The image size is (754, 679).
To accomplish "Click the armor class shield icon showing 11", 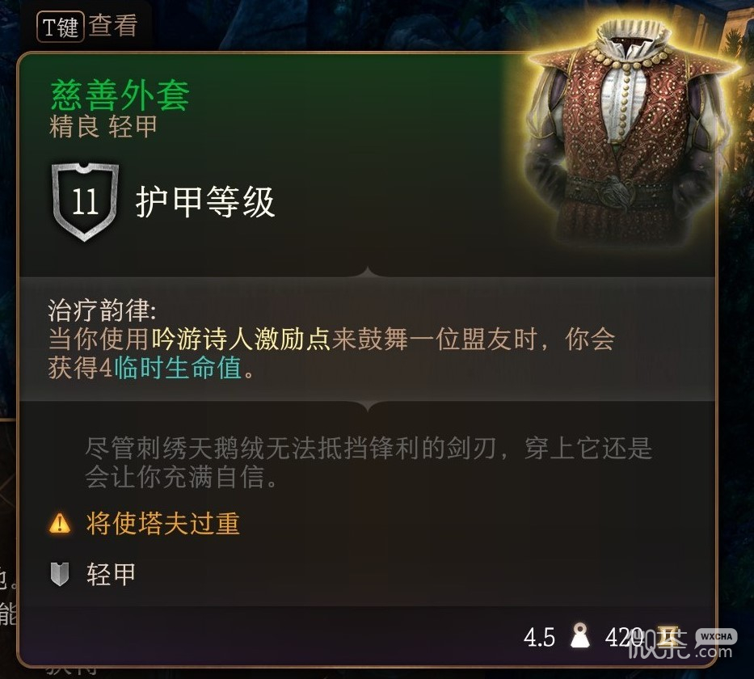I will (85, 202).
